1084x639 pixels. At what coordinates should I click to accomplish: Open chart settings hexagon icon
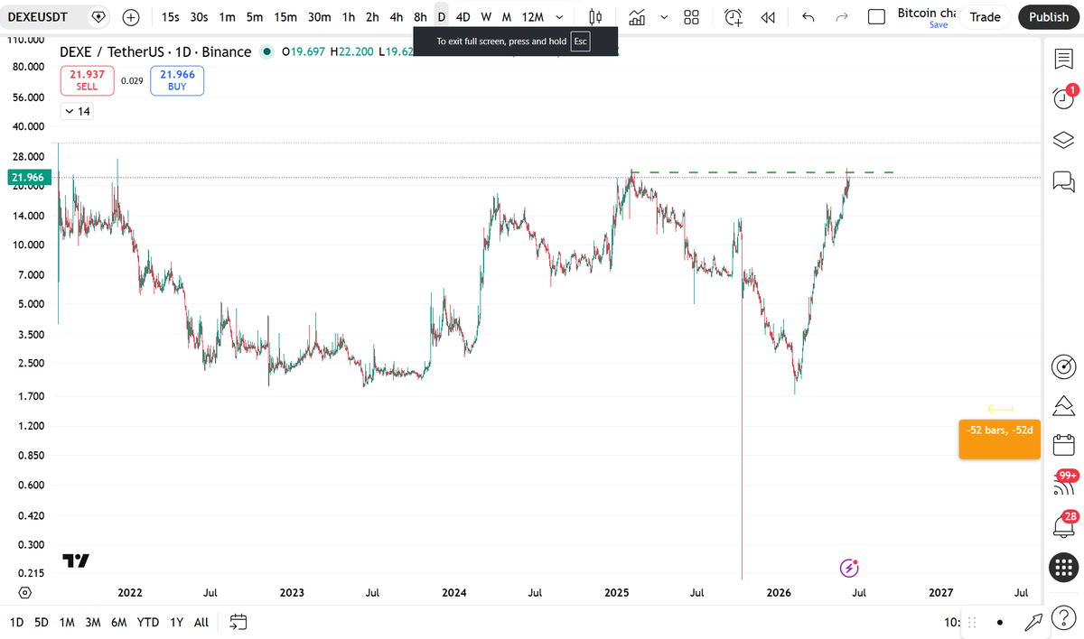coord(25,593)
